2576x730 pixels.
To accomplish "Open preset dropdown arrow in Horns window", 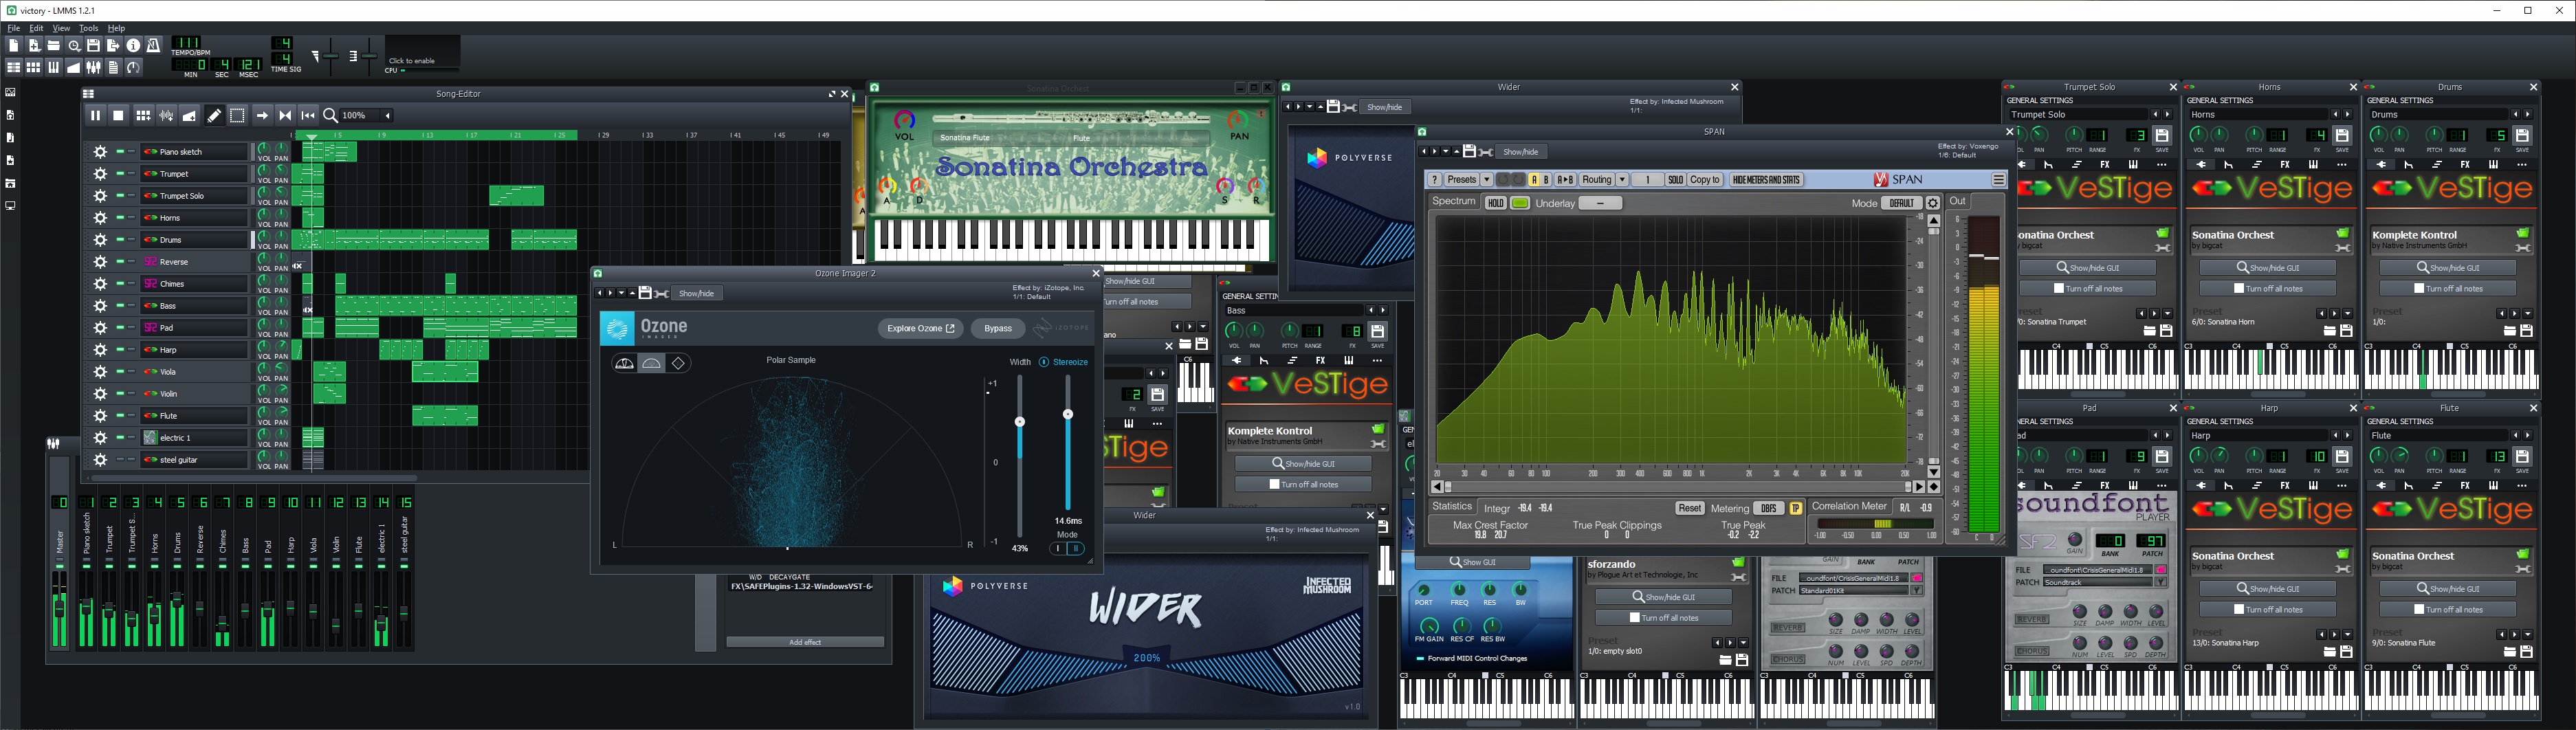I will (2348, 313).
